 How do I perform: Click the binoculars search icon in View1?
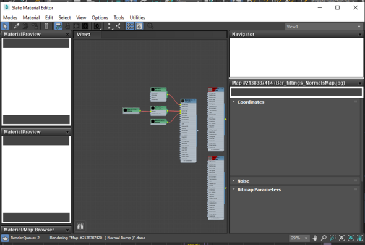point(80,226)
